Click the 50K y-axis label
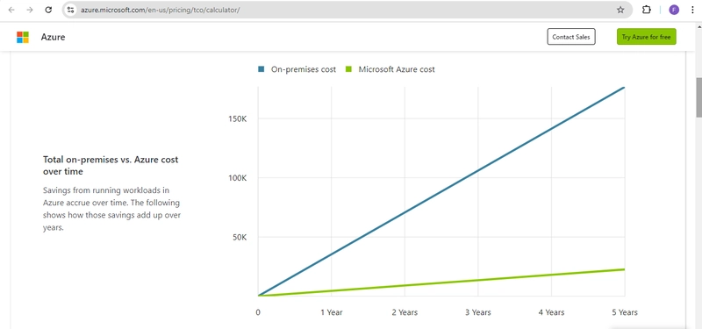The height and width of the screenshot is (329, 702). (x=240, y=237)
